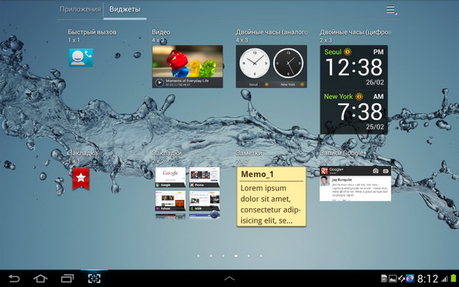The image size is (459, 287).
Task: Select the Закладки bookmarks grid widget
Action: click(187, 193)
